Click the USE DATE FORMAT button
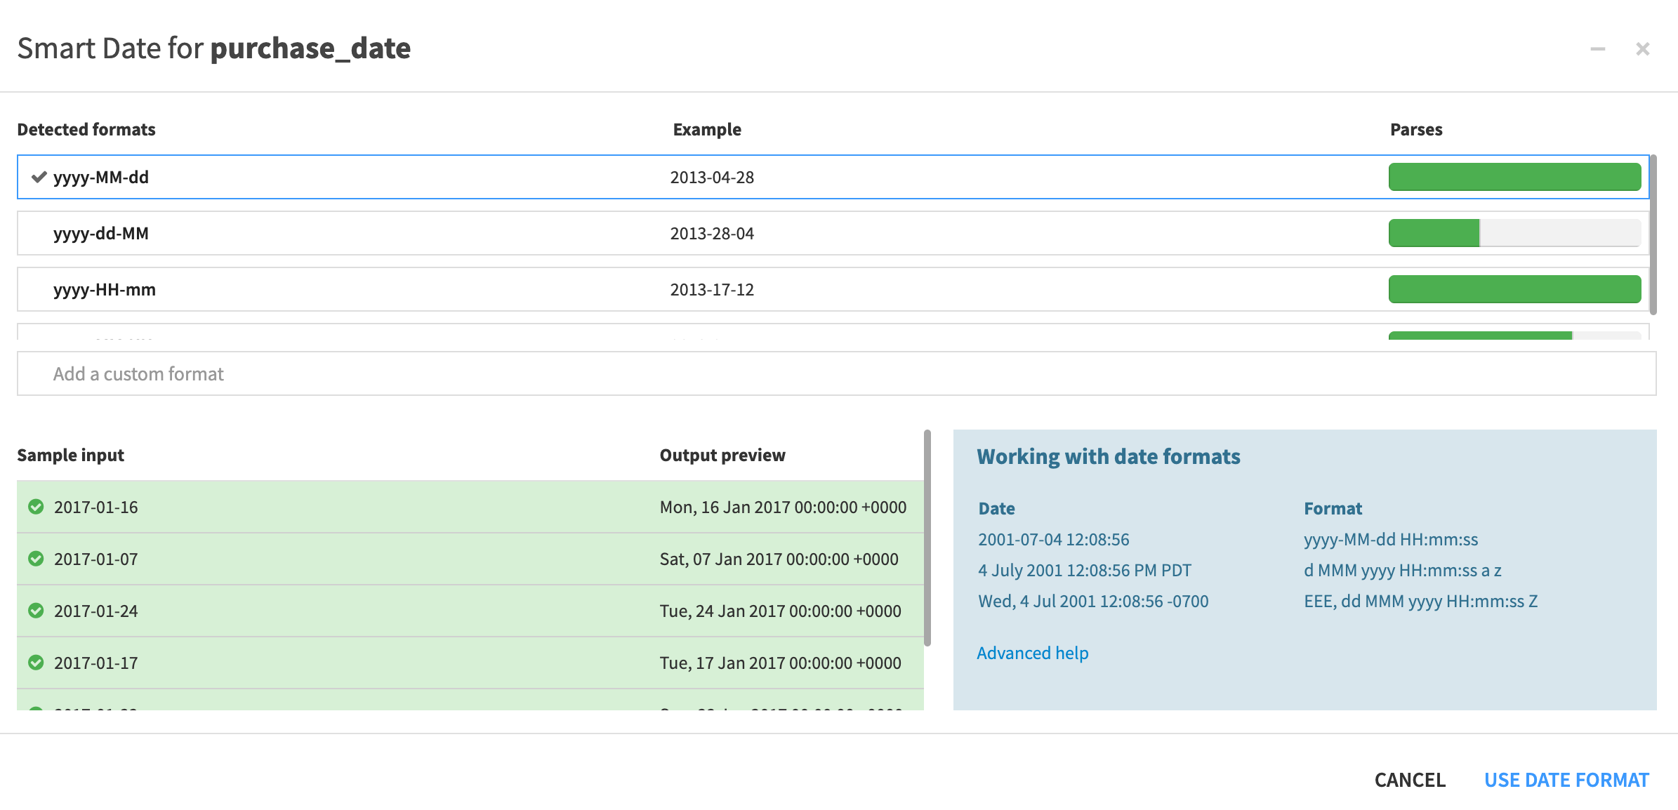The height and width of the screenshot is (810, 1678). tap(1566, 779)
